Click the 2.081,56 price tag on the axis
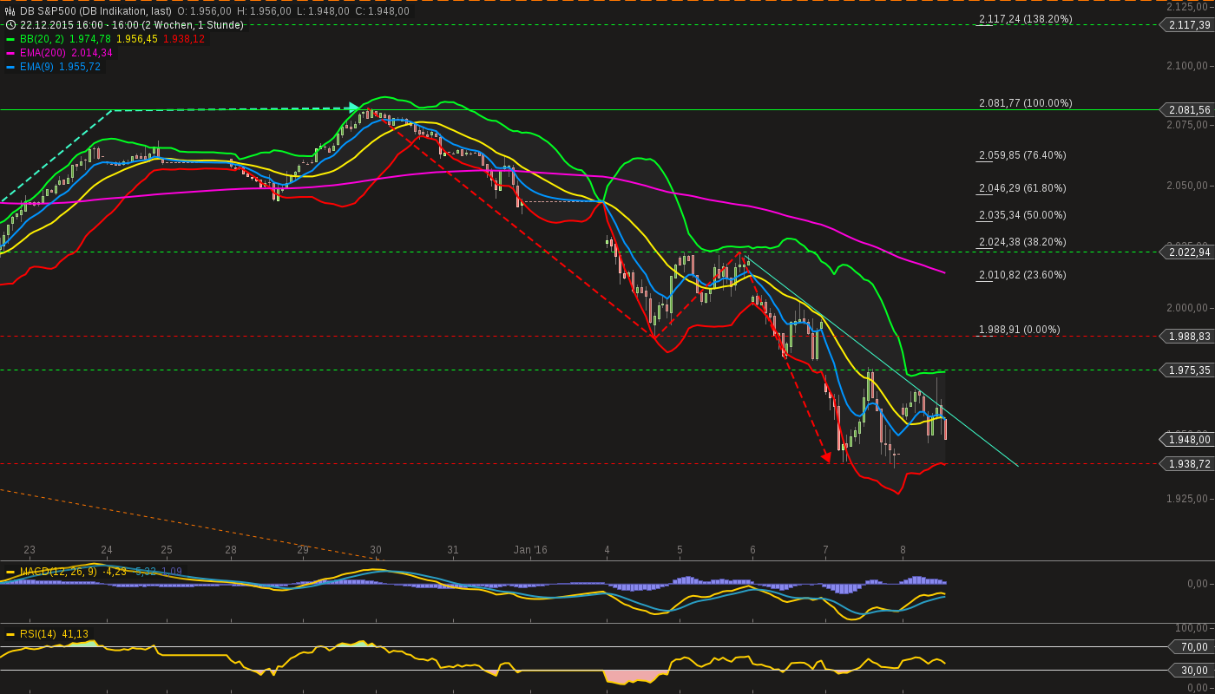 pos(1188,110)
